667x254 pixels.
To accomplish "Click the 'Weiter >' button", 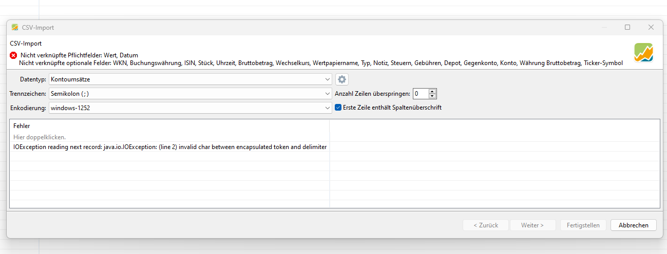I will (x=531, y=225).
